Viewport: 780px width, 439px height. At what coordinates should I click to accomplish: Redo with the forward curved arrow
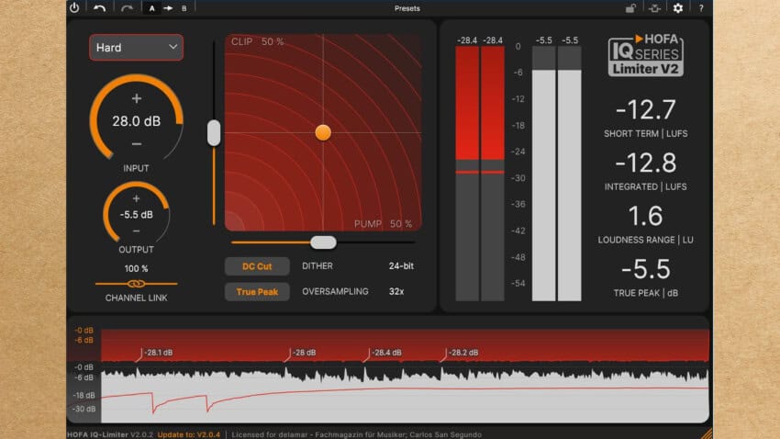tap(127, 8)
